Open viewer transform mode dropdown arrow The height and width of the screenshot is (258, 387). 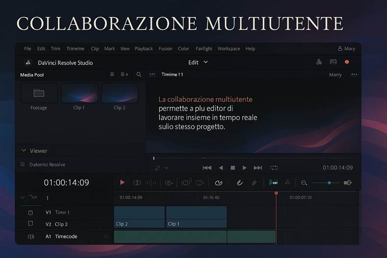[166, 168]
